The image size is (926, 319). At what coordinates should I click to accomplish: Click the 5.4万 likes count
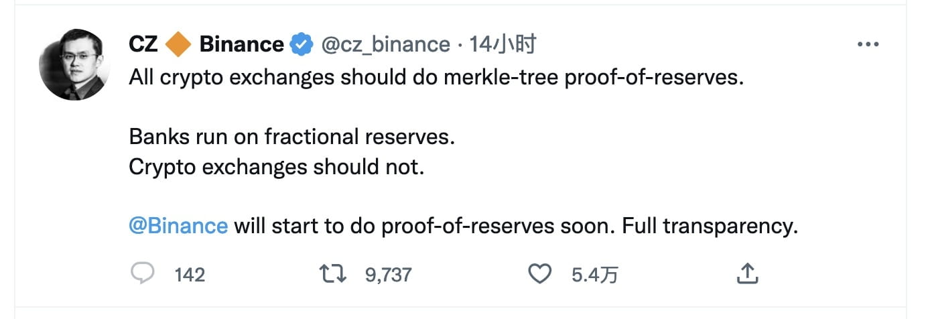click(x=594, y=274)
